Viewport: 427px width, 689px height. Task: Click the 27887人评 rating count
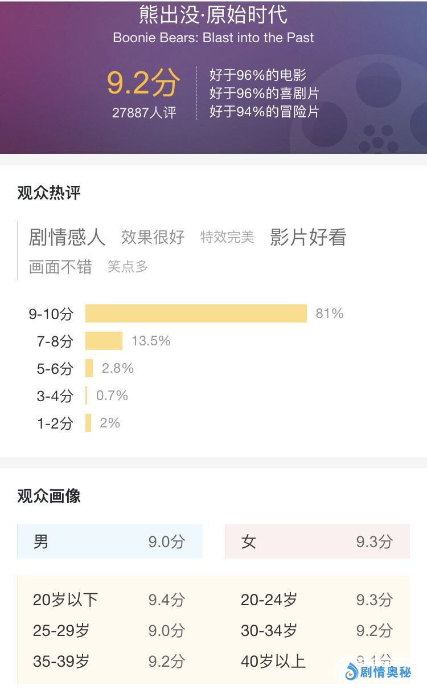(x=144, y=113)
